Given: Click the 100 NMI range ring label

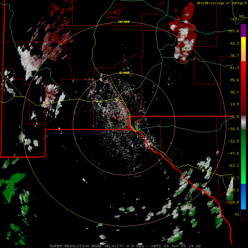Looking at the screenshot, I should 124,22.
